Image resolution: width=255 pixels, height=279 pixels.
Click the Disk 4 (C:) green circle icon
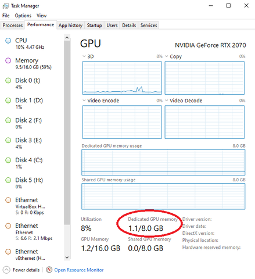(x=8, y=160)
